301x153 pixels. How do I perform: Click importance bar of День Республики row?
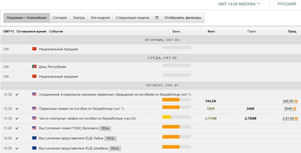coord(176,65)
